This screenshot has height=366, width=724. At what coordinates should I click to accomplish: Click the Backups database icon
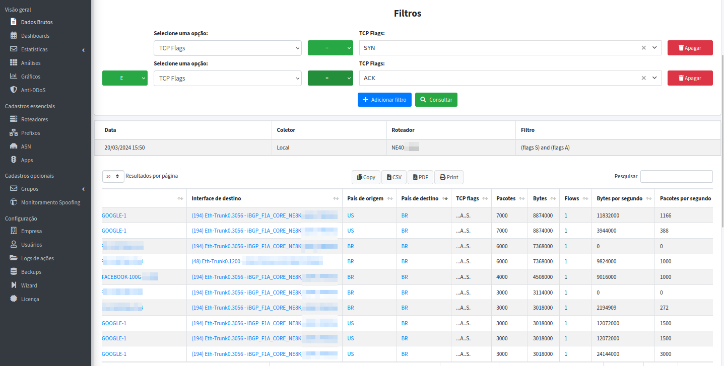pyautogui.click(x=14, y=272)
